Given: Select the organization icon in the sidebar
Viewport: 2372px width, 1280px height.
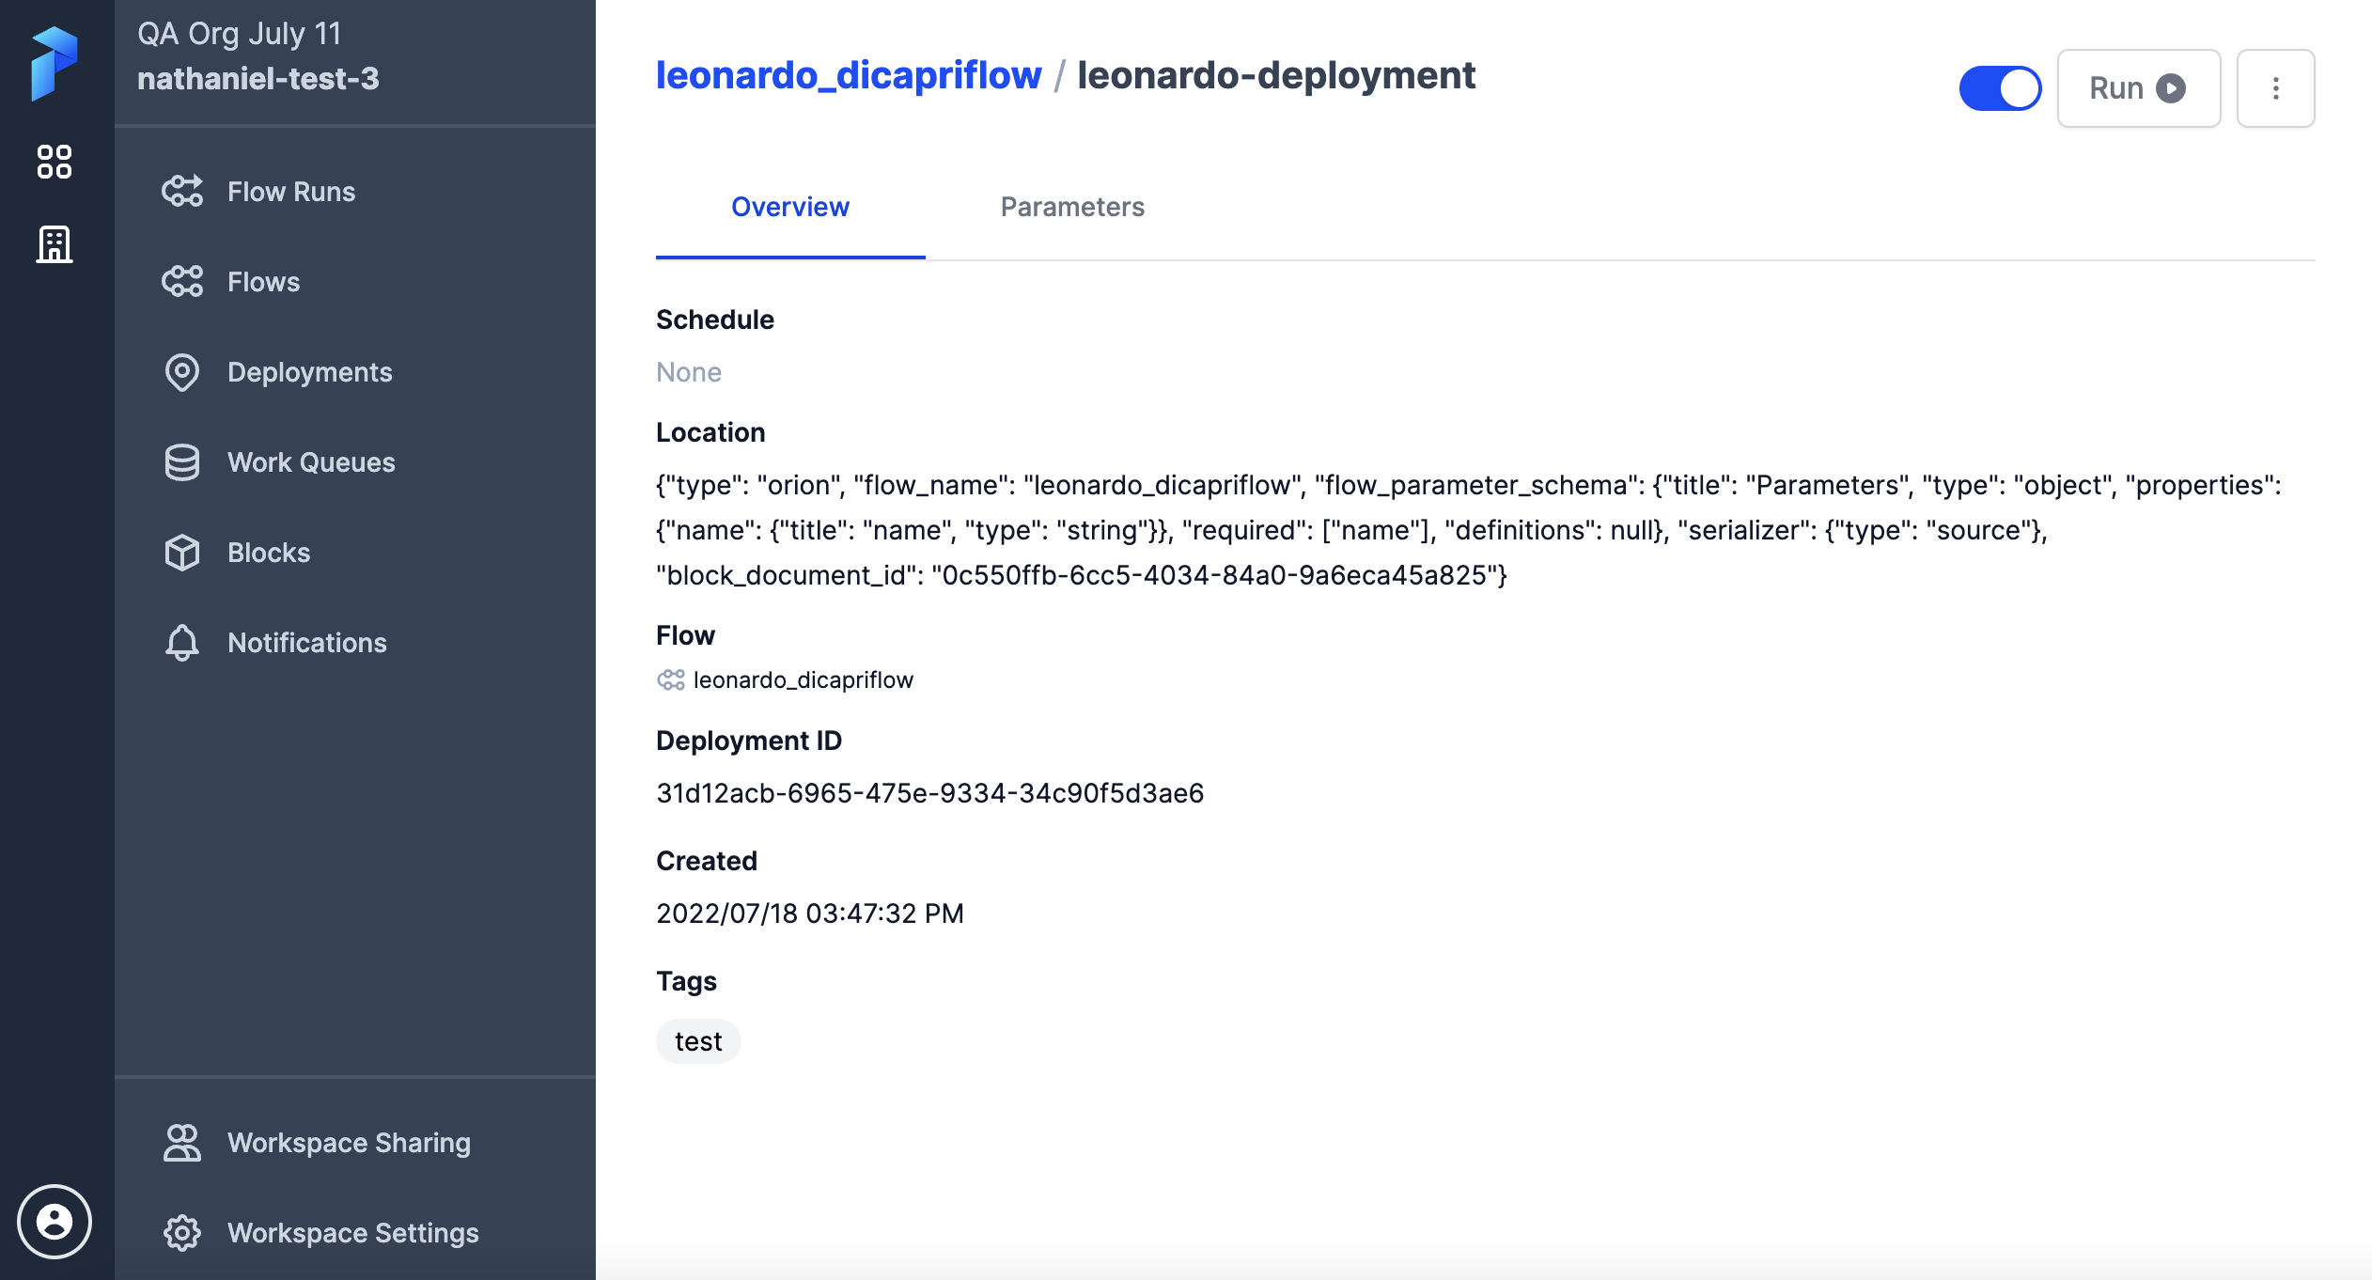Looking at the screenshot, I should (54, 243).
